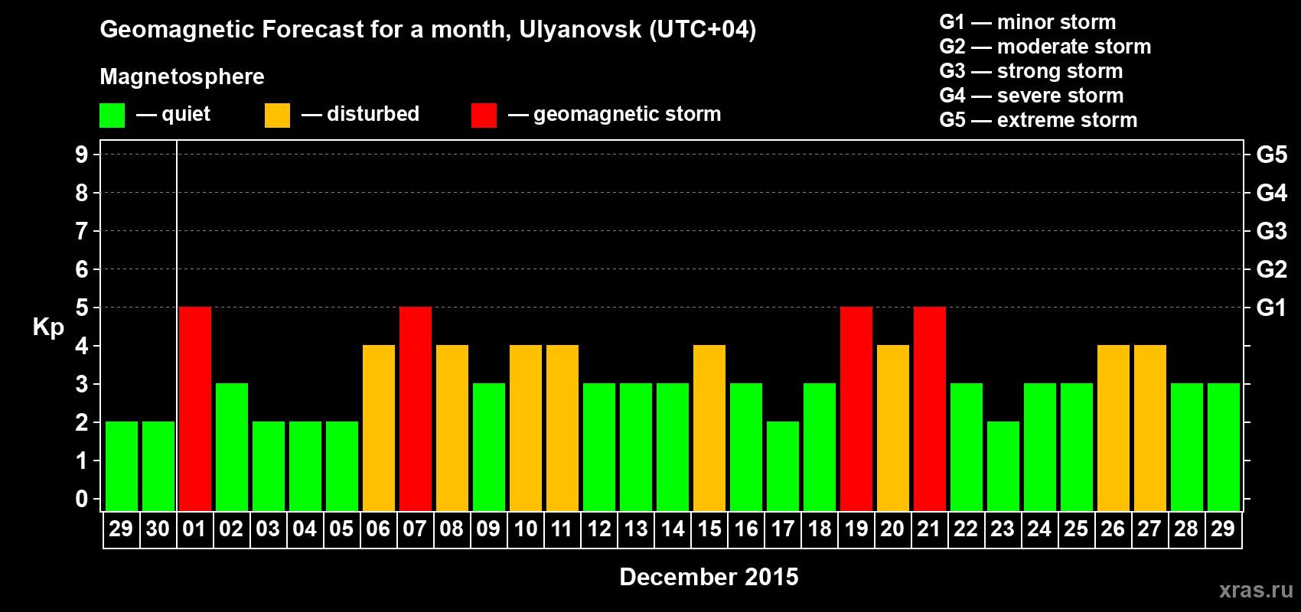
Task: Click the G5 label on right axis
Action: pyautogui.click(x=1271, y=155)
